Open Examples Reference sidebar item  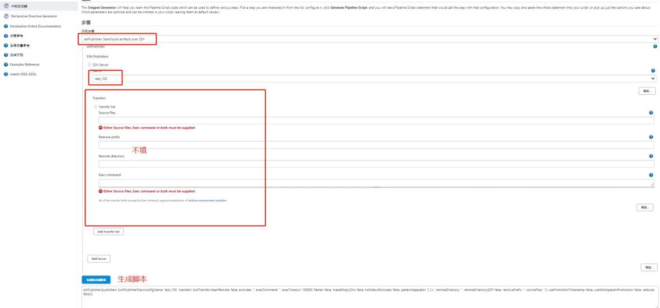25,64
